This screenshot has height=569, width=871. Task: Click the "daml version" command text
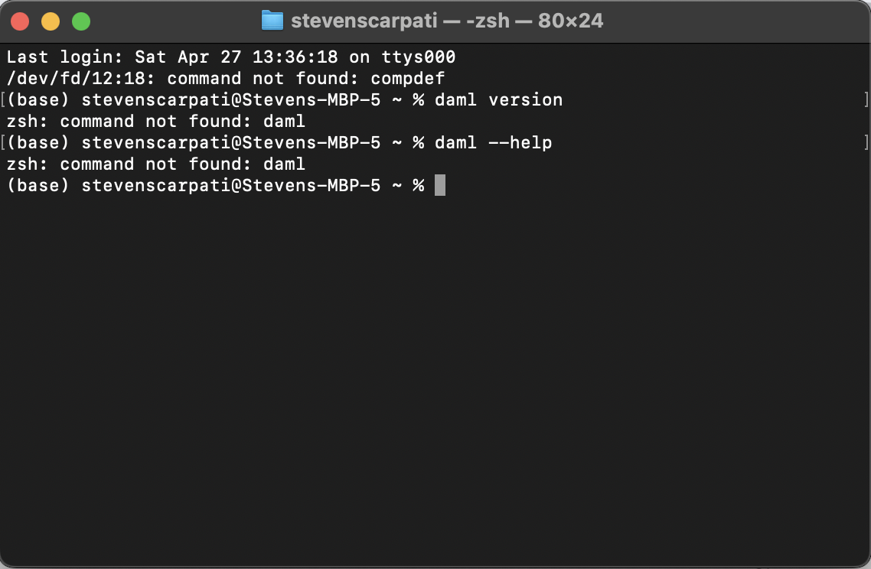click(x=498, y=99)
